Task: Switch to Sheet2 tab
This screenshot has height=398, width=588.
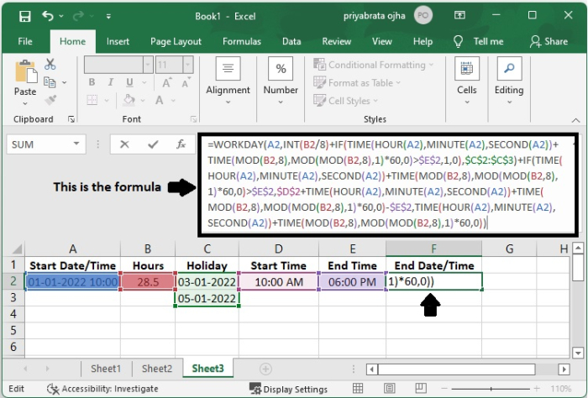Action: [157, 369]
